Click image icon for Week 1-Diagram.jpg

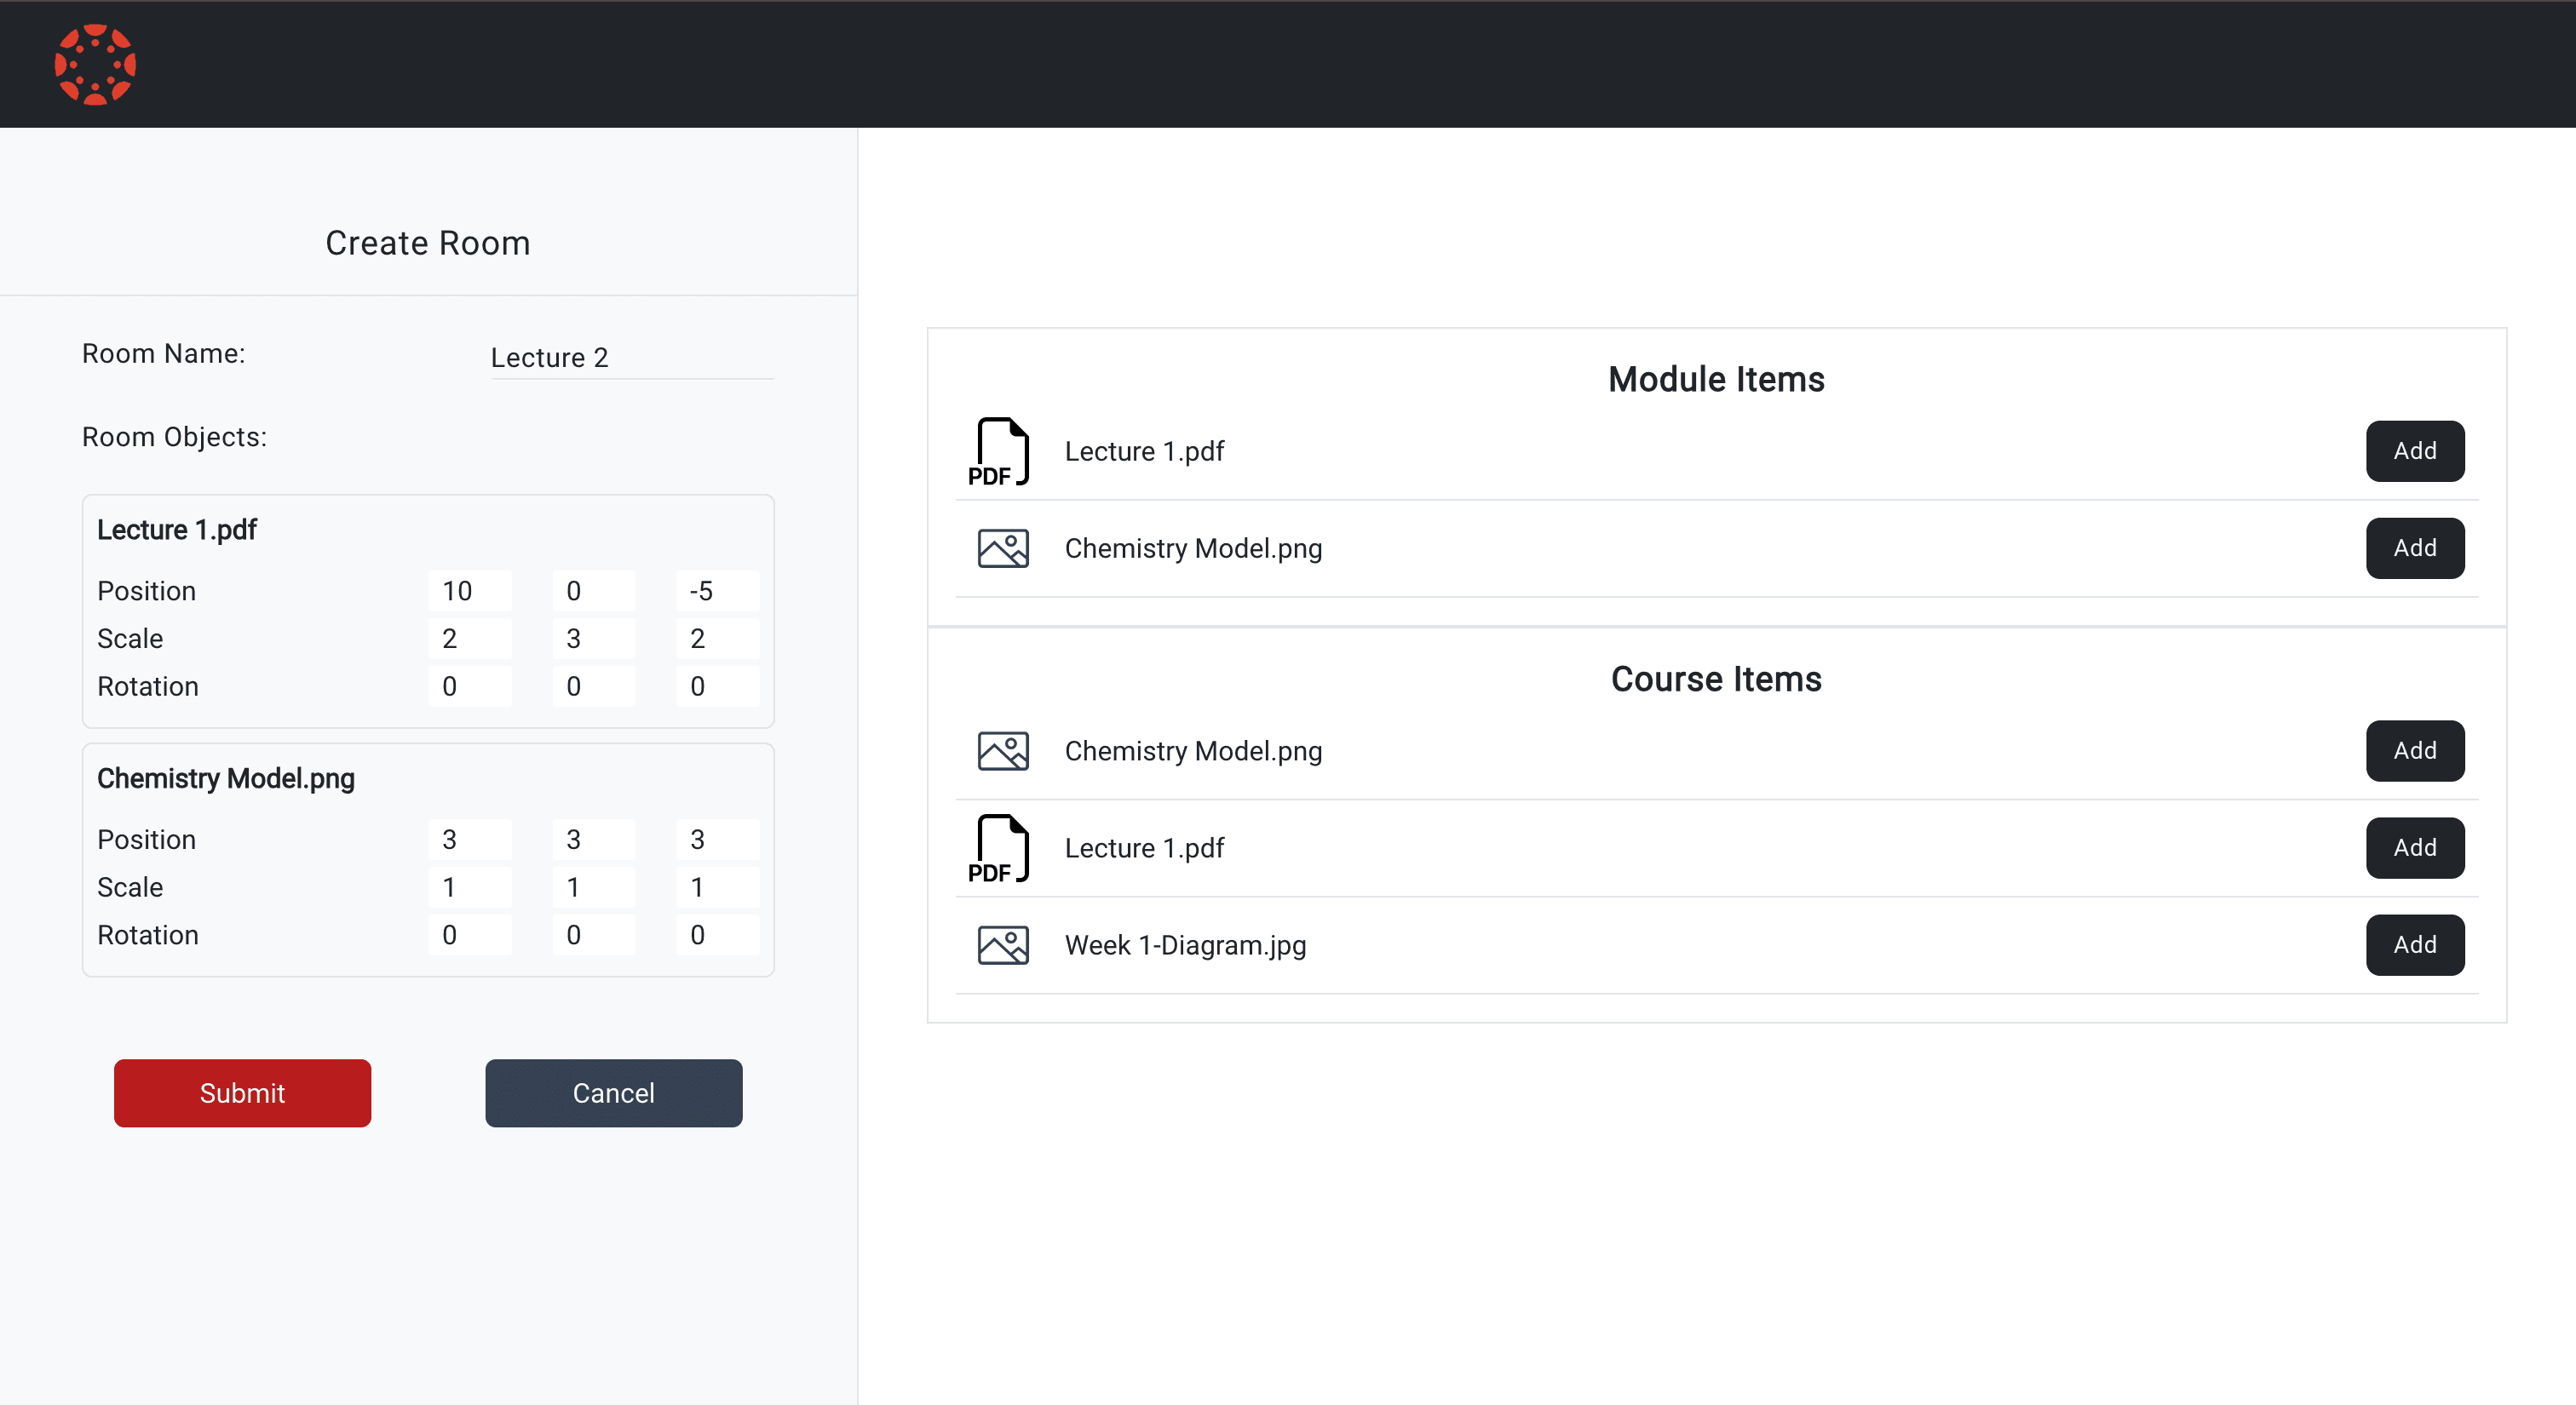[x=1002, y=945]
